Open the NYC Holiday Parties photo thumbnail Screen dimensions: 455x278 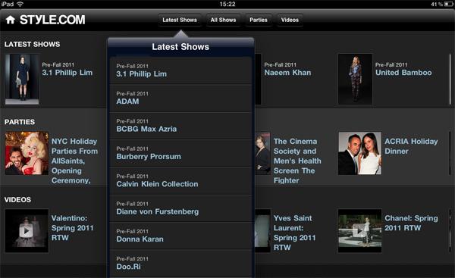click(x=27, y=153)
